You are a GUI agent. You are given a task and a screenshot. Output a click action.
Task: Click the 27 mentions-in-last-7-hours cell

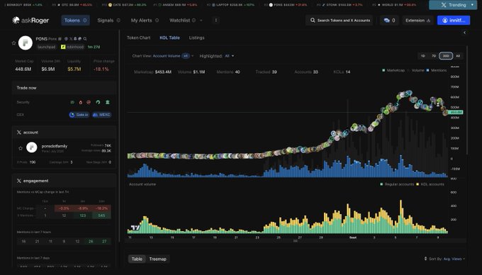[x=104, y=242]
